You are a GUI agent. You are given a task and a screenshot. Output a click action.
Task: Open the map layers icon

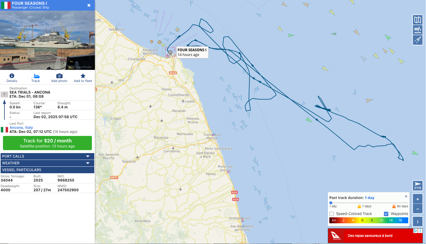[418, 20]
